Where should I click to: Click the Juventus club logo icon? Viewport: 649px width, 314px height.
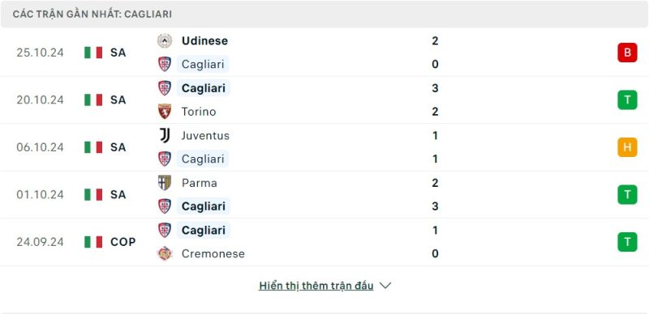[x=165, y=135]
